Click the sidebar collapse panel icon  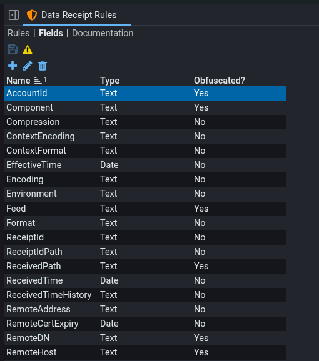[14, 15]
